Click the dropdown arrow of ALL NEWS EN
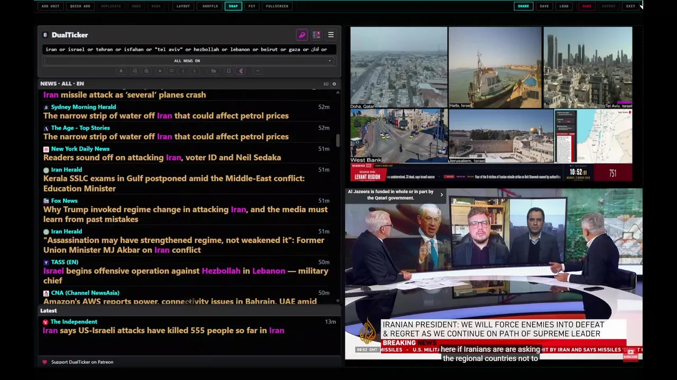 pos(330,61)
